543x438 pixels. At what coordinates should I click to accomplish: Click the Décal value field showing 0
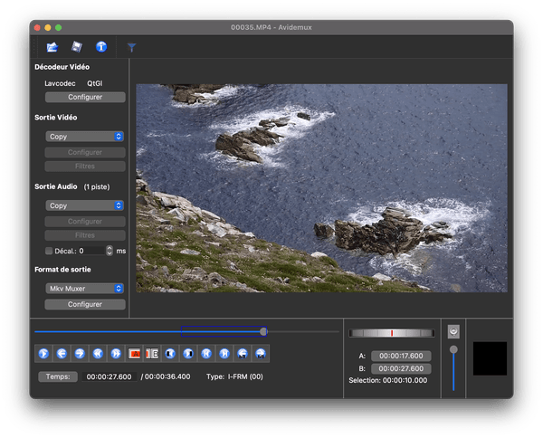(91, 251)
